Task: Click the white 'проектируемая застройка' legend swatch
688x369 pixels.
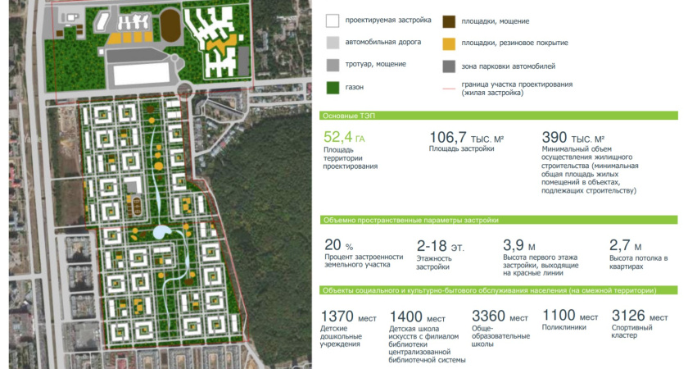Action: click(x=332, y=21)
